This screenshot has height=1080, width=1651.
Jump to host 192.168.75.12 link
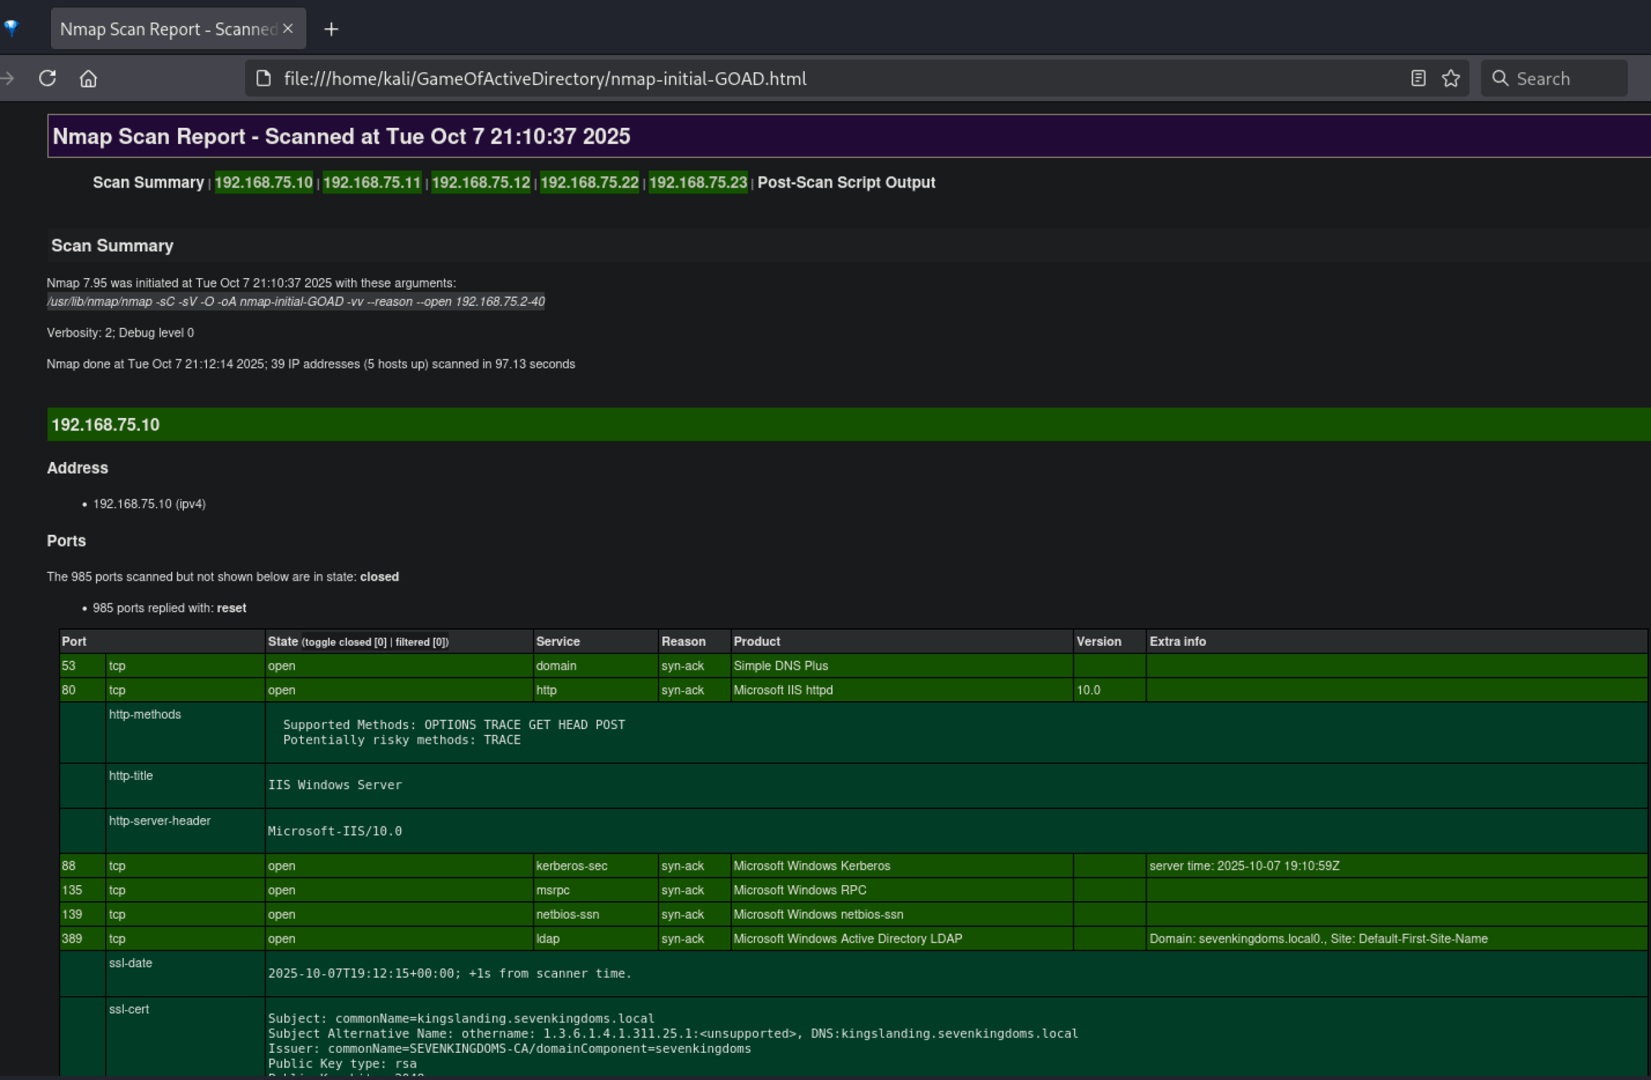[x=480, y=183]
